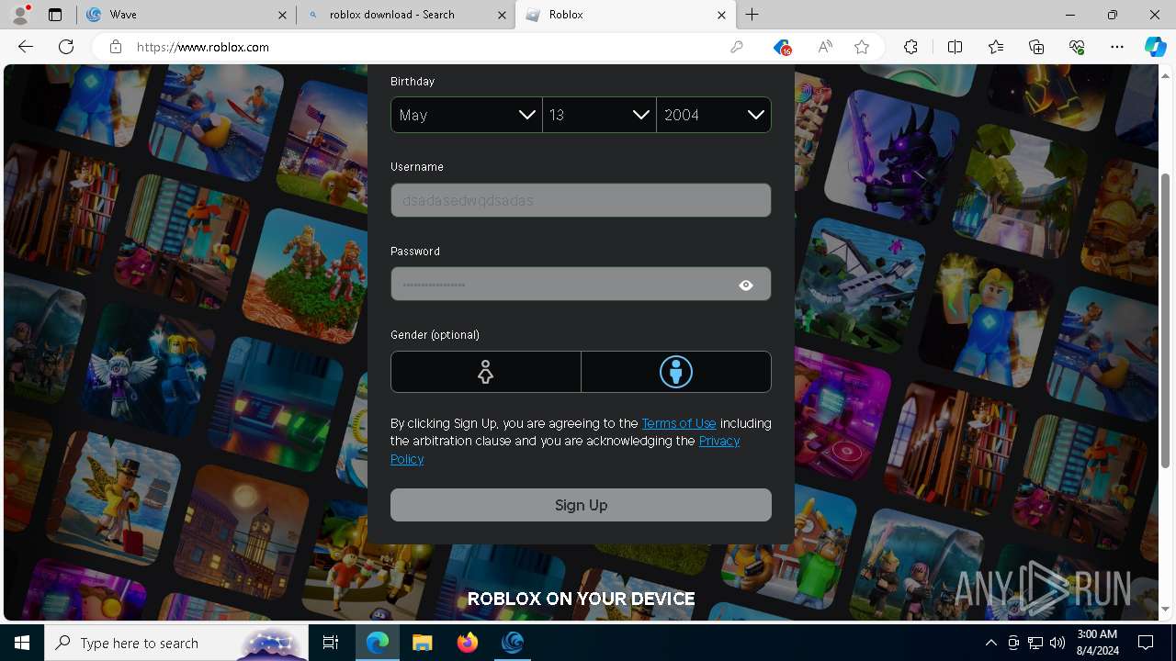Viewport: 1176px width, 661px height.
Task: Open the volume control tray icon
Action: click(x=1057, y=643)
